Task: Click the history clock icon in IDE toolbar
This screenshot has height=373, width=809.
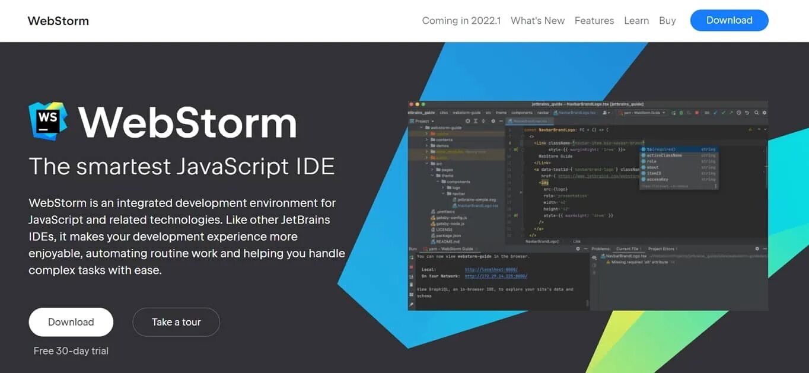Action: click(738, 113)
